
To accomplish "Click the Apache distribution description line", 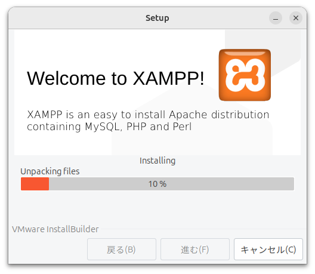I will pyautogui.click(x=148, y=115).
